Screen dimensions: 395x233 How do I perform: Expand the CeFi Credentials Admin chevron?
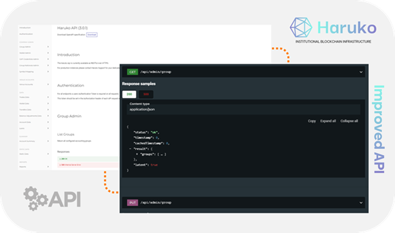48,59
